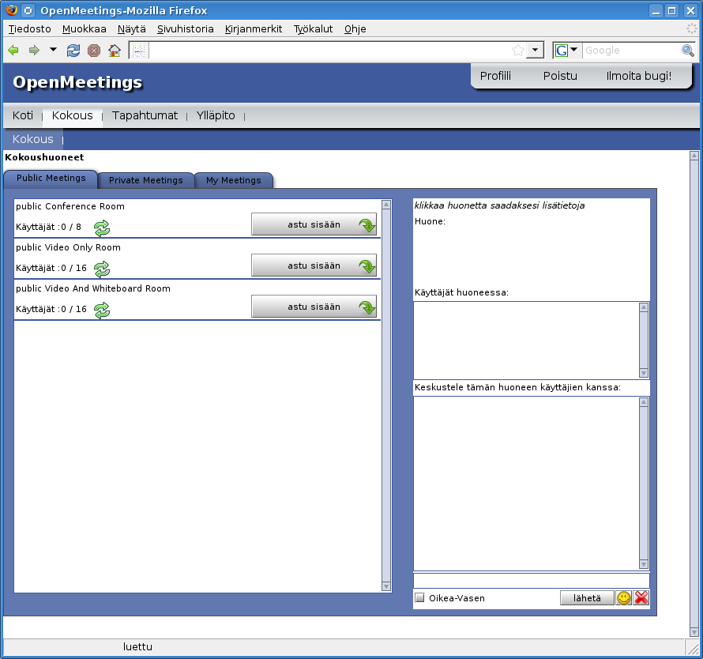Open the back/forward history dropdown arrow
Viewport: 703px width, 659px height.
click(53, 49)
